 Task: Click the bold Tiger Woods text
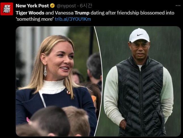click(x=30, y=13)
